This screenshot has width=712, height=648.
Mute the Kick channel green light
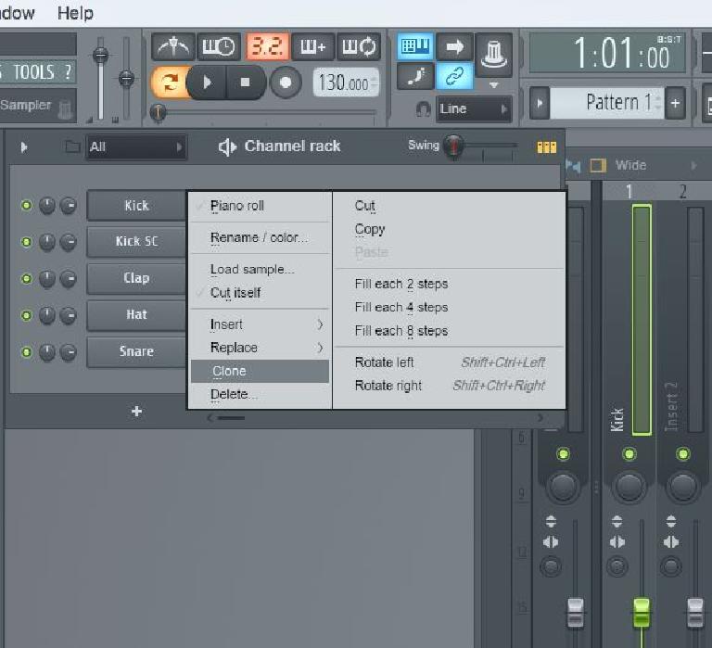26,205
